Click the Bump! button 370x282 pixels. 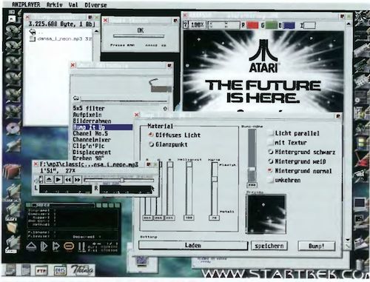[317, 246]
